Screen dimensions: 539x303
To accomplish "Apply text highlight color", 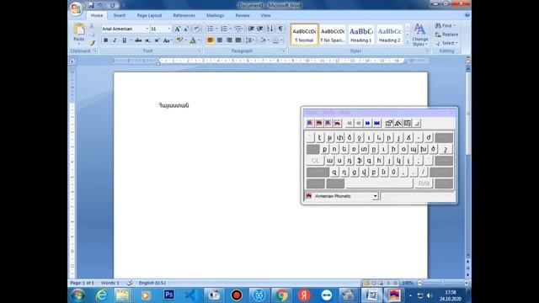I will [179, 40].
